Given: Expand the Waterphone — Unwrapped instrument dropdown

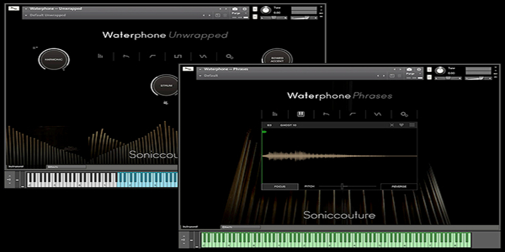Looking at the screenshot, I should (26, 9).
